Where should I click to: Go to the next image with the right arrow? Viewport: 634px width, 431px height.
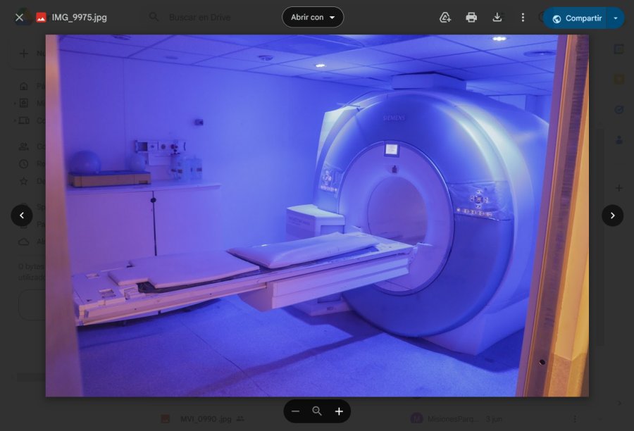pos(612,216)
